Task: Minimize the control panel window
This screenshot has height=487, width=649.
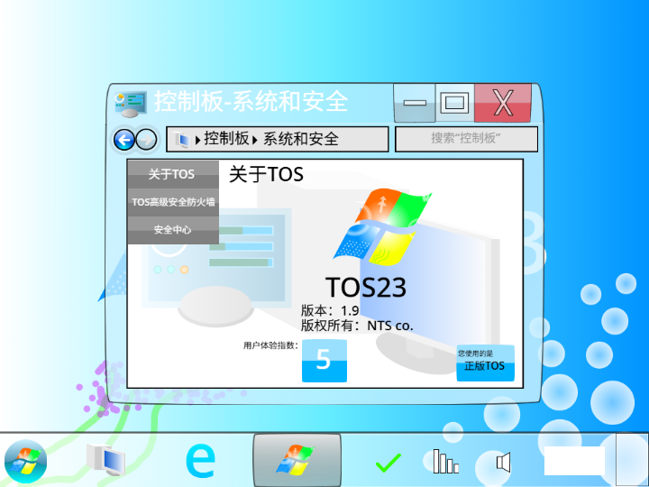Action: (x=415, y=103)
